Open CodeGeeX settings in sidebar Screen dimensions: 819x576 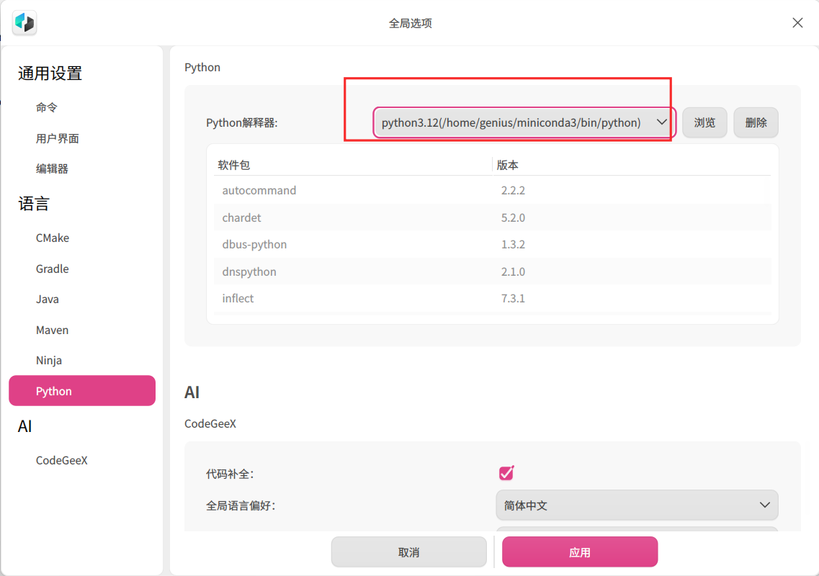coord(62,460)
